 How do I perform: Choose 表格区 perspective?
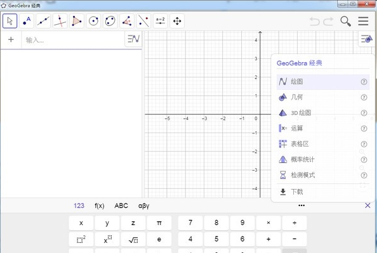point(323,144)
